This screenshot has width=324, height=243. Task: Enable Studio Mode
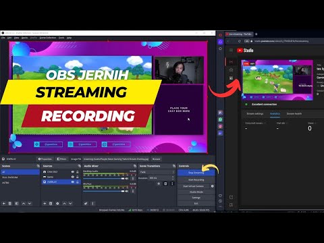(x=196, y=192)
